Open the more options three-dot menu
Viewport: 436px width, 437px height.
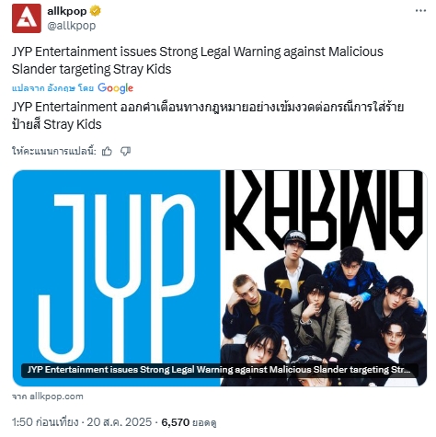point(420,11)
